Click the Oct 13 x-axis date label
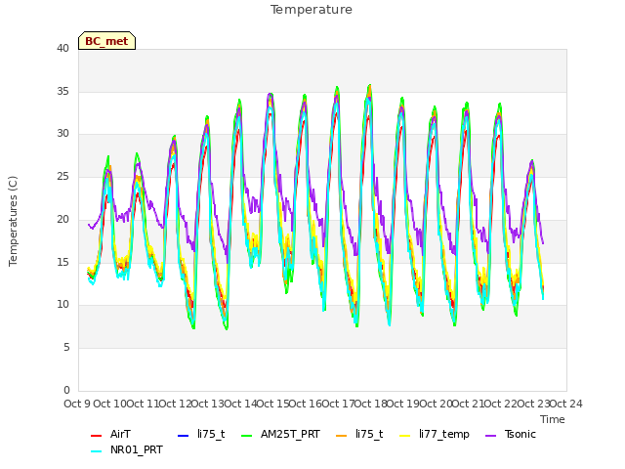The width and height of the screenshot is (625, 469). [208, 404]
